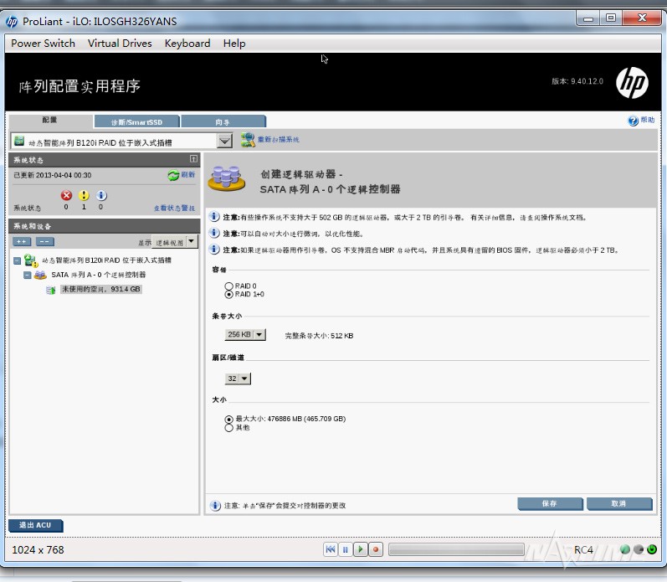Click the SATA array A tree icon
This screenshot has width=667, height=582.
tap(40, 275)
